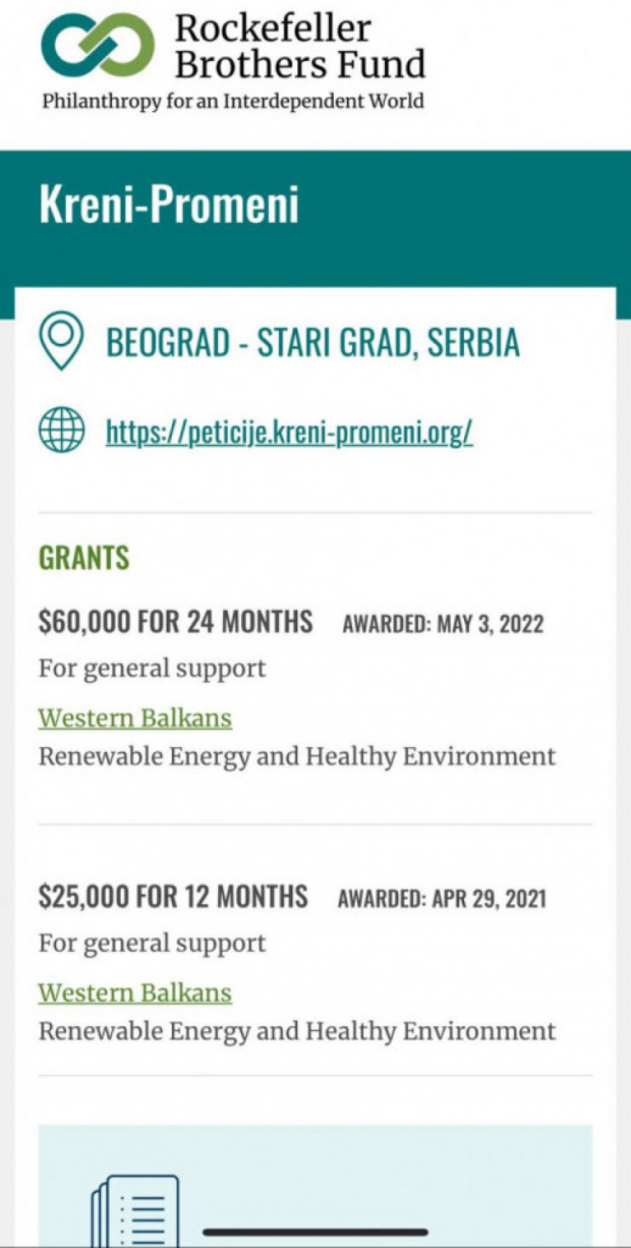The image size is (631, 1248).
Task: Click 'Renewable Energy and Healthy Environment' under the 2022 grant
Action: click(297, 757)
